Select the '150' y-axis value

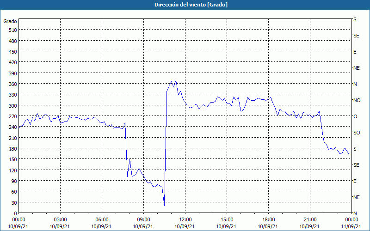click(13, 159)
